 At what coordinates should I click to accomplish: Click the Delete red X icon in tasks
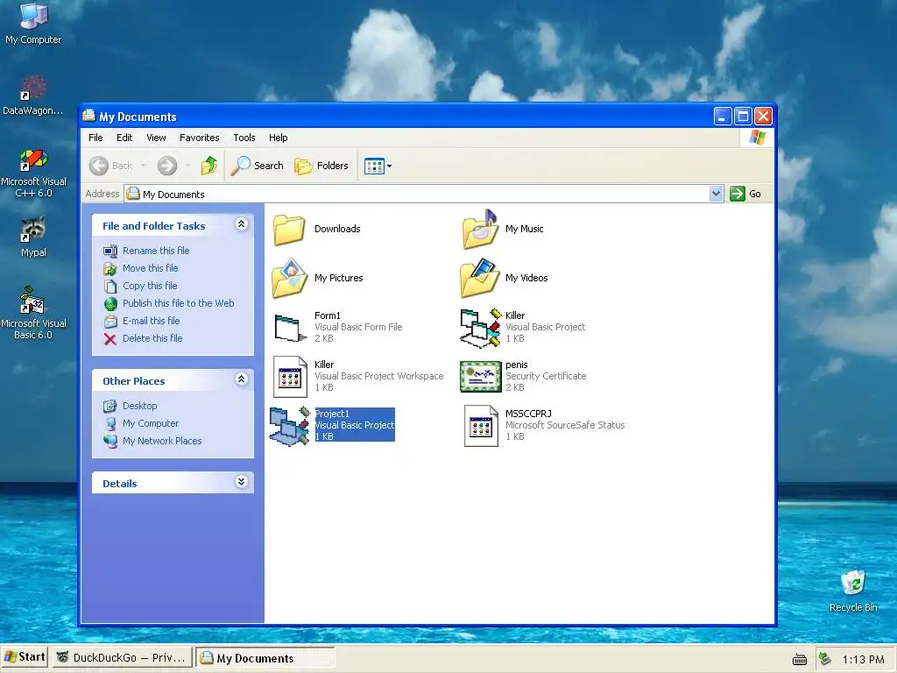pyautogui.click(x=110, y=339)
